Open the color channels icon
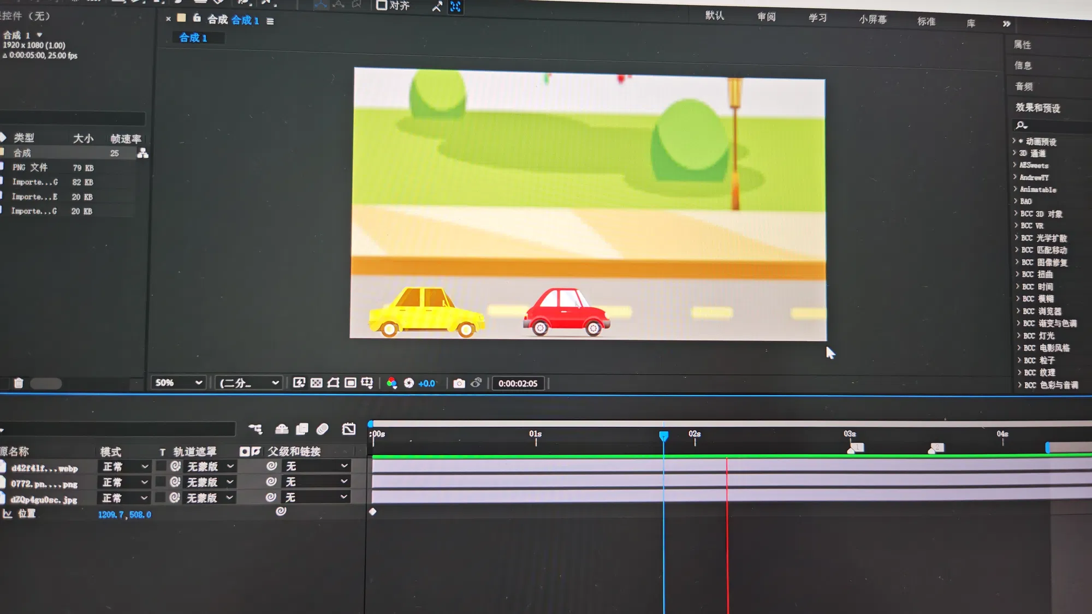 [x=391, y=383]
